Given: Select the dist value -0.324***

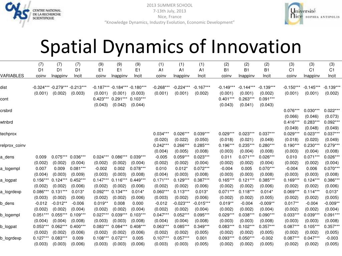Looking at the screenshot, I should pos(41,87).
